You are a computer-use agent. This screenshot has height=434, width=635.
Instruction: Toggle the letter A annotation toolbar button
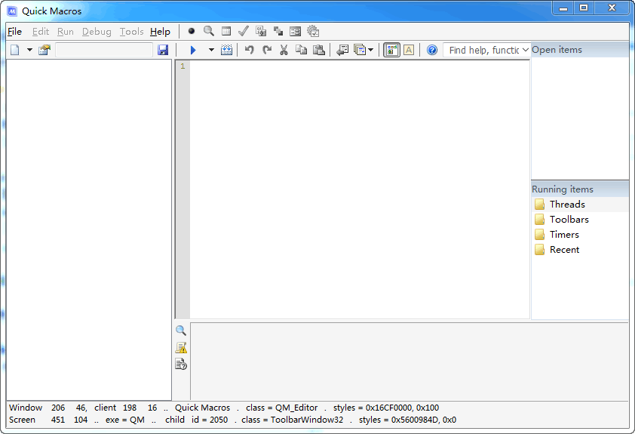(409, 50)
